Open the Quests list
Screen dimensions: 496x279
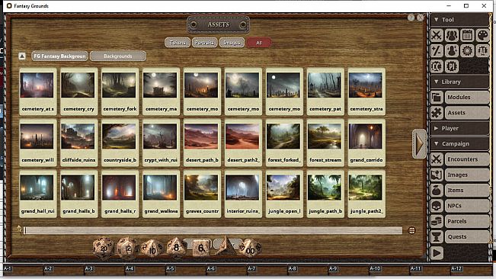click(467, 236)
